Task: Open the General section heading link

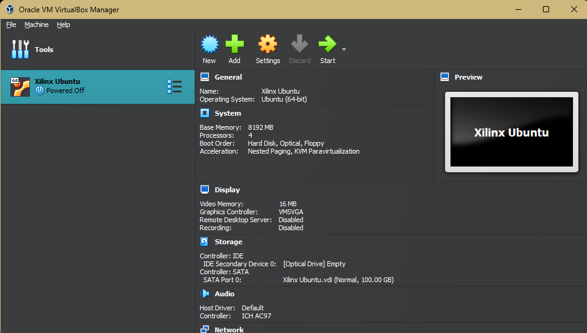Action: [228, 77]
